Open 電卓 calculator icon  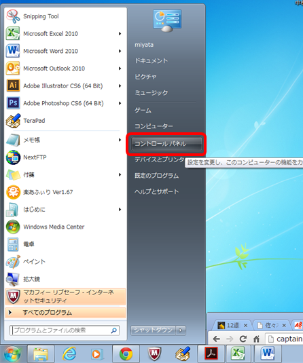[13, 244]
